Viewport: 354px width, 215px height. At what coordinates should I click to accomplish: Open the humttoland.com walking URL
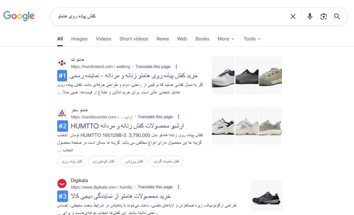point(100,67)
